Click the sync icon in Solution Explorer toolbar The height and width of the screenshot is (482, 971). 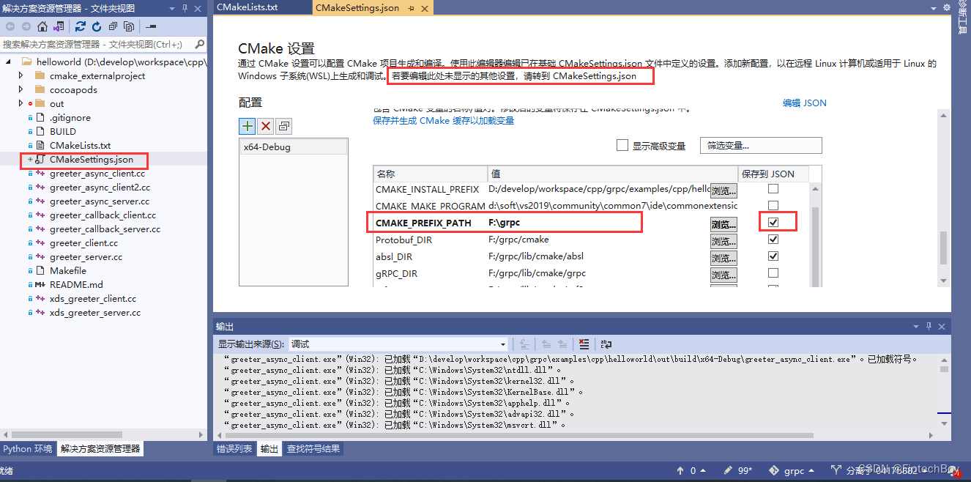[81, 26]
